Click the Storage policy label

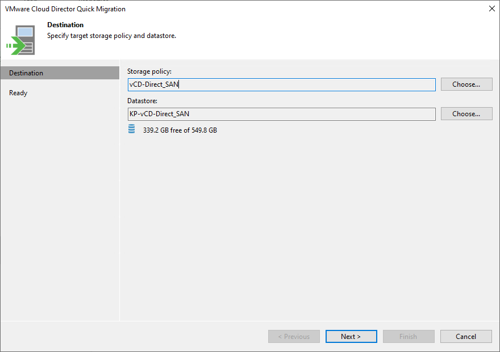point(148,71)
